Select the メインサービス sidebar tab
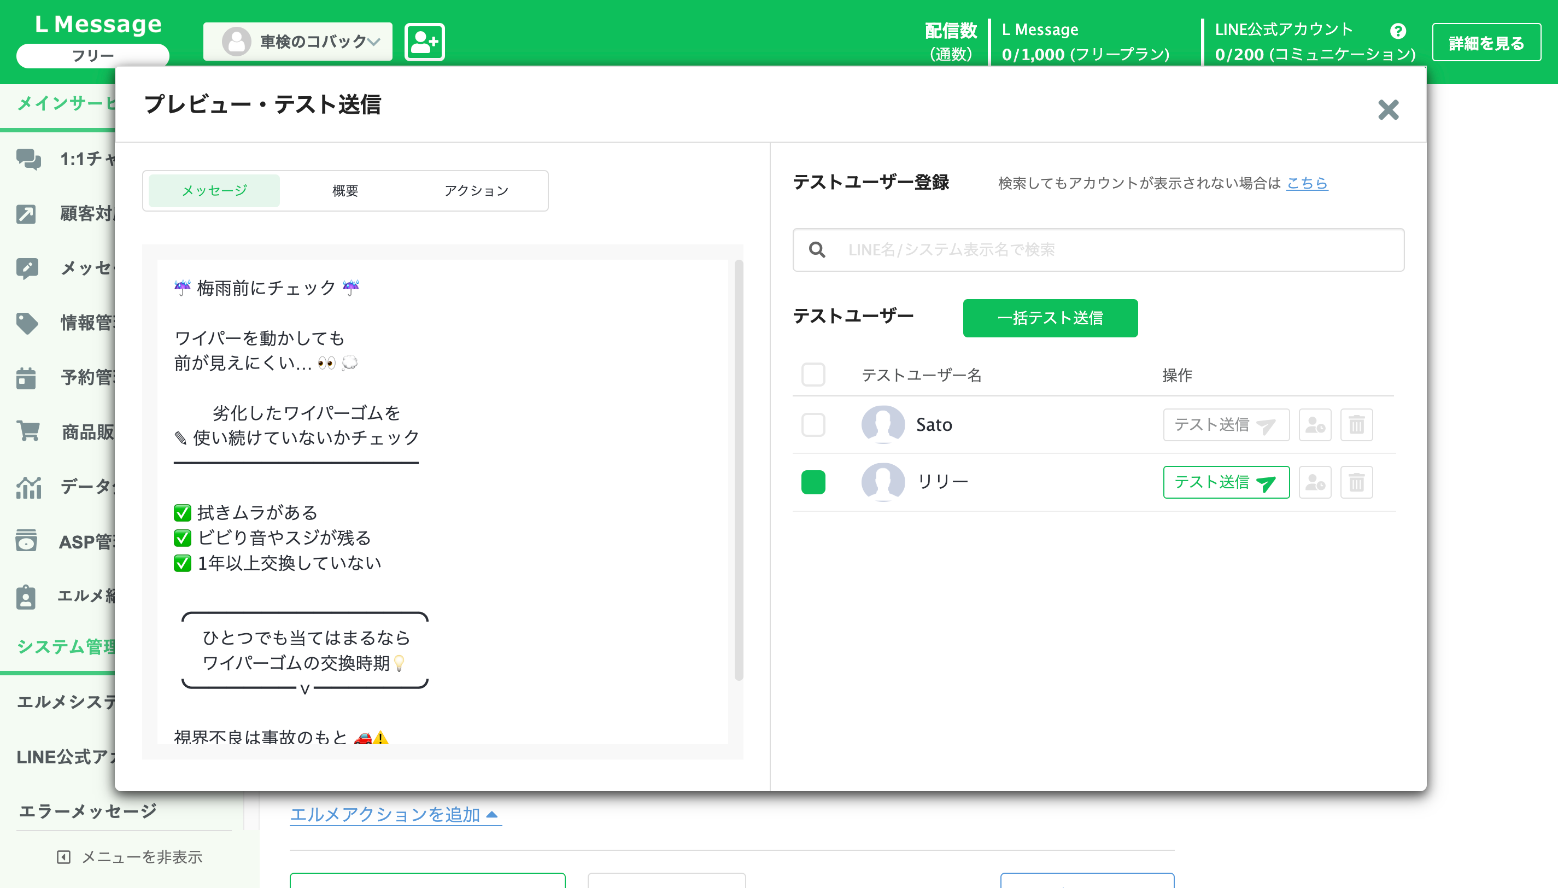Screen dimensions: 1558x888 click(66, 104)
